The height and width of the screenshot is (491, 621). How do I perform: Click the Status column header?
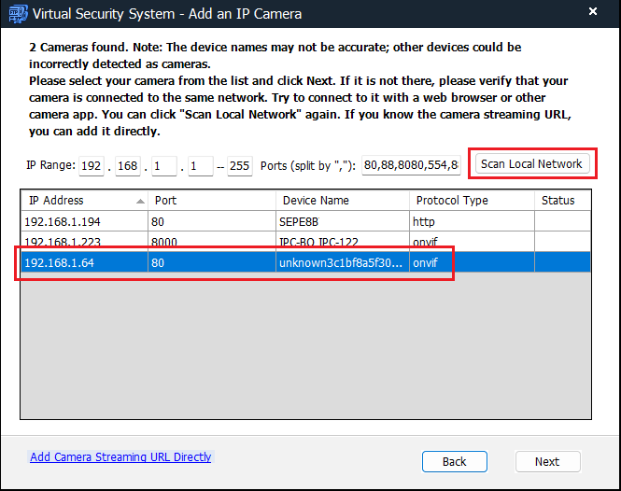562,200
